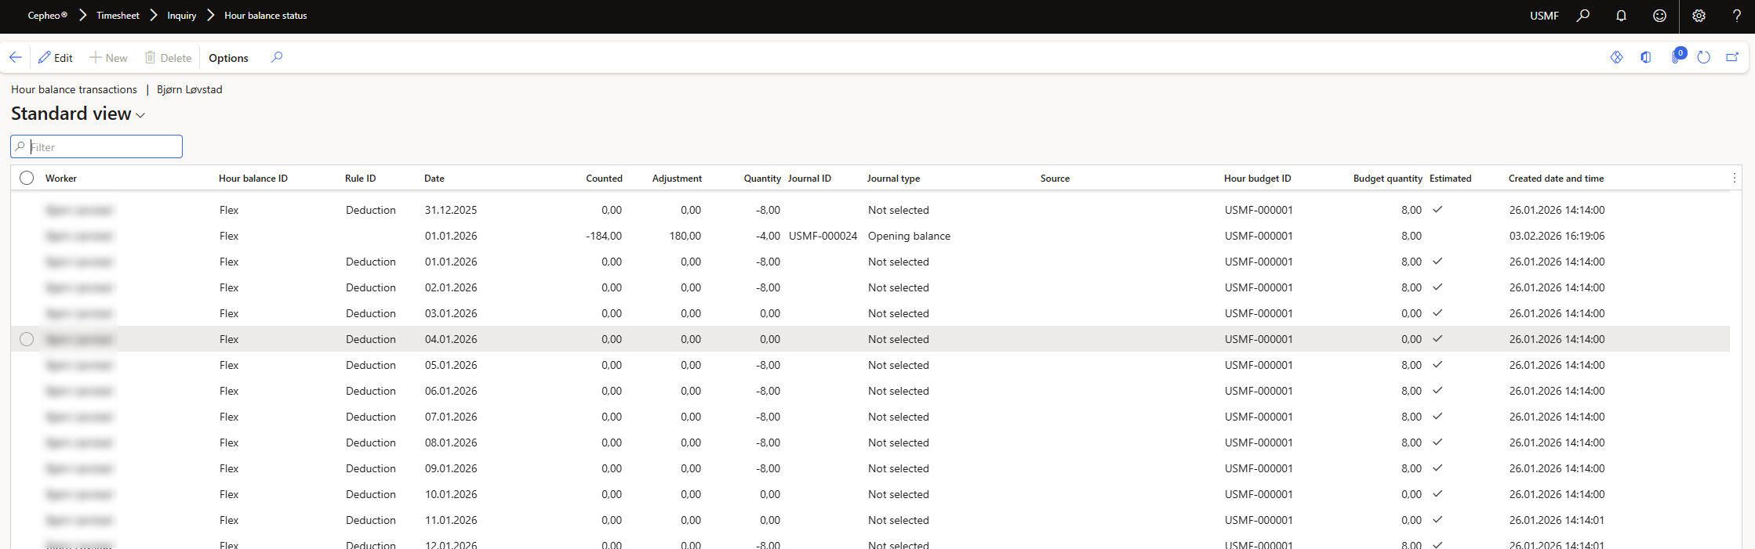Open the USMF company picker

1543,16
